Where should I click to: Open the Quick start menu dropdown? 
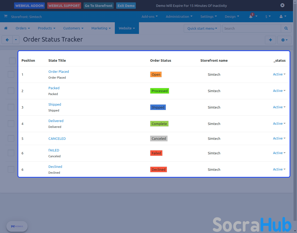tap(202, 28)
